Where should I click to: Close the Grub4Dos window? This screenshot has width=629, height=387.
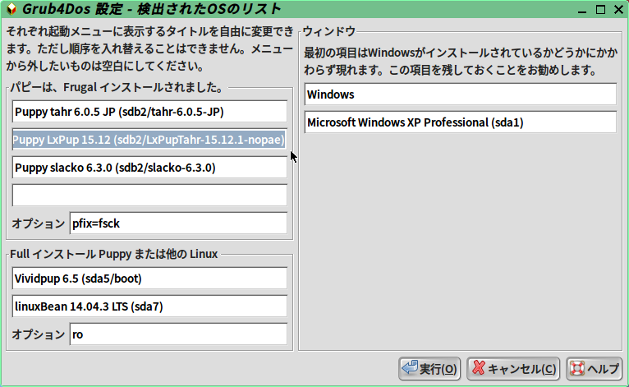(618, 10)
